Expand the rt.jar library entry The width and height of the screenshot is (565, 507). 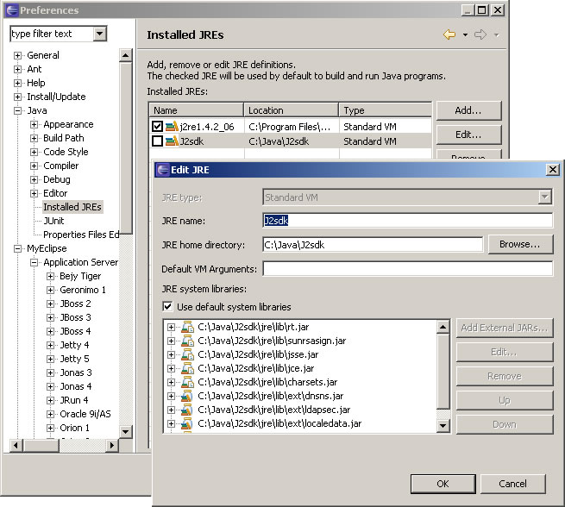[x=171, y=328]
